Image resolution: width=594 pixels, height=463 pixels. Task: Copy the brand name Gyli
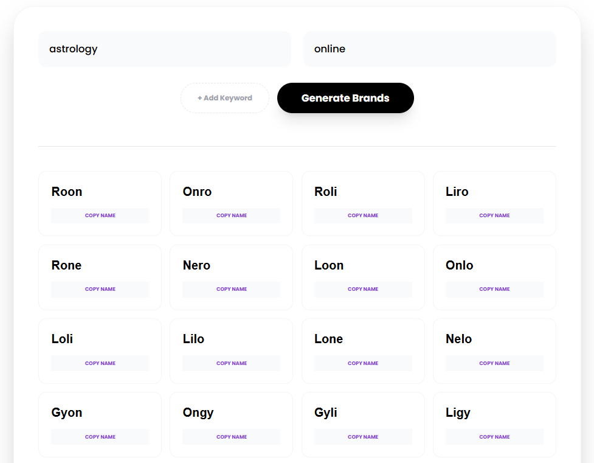pyautogui.click(x=363, y=436)
